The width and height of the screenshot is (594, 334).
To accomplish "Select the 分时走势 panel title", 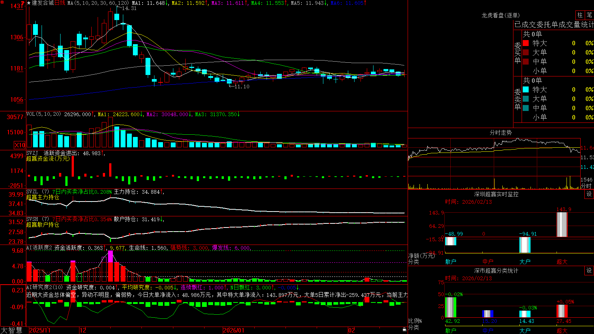I will [500, 132].
